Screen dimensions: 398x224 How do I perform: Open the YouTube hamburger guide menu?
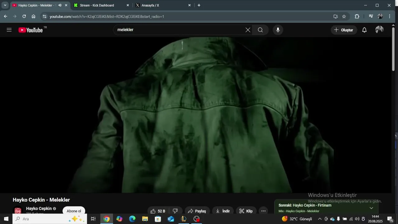click(x=9, y=30)
